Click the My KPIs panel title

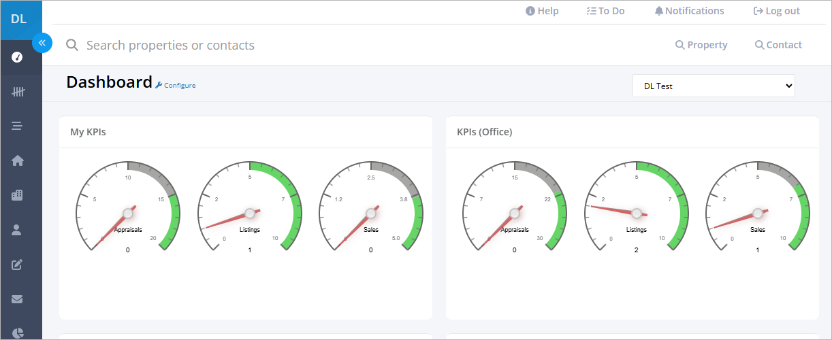[x=88, y=132]
